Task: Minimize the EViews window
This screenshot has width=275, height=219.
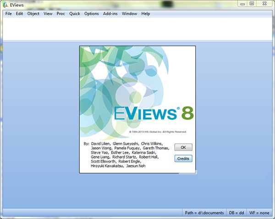Action: 241,4
